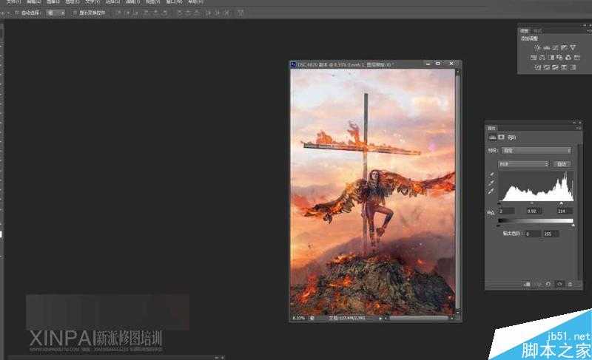
Task: Add a Channel Mixer adjustment layer
Action: 568,58
